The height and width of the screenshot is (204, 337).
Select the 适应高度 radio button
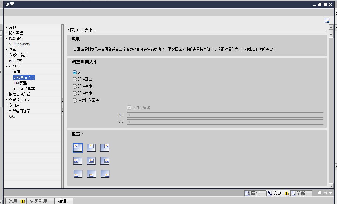pos(75,86)
